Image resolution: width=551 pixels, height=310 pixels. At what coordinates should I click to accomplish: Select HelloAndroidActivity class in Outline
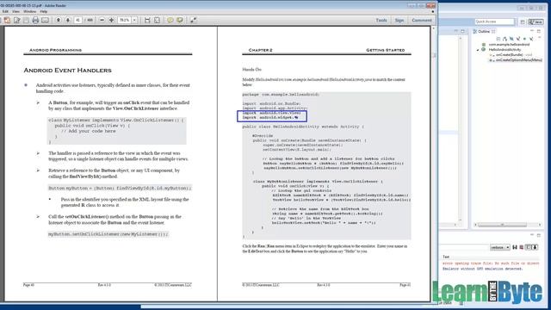(505, 50)
